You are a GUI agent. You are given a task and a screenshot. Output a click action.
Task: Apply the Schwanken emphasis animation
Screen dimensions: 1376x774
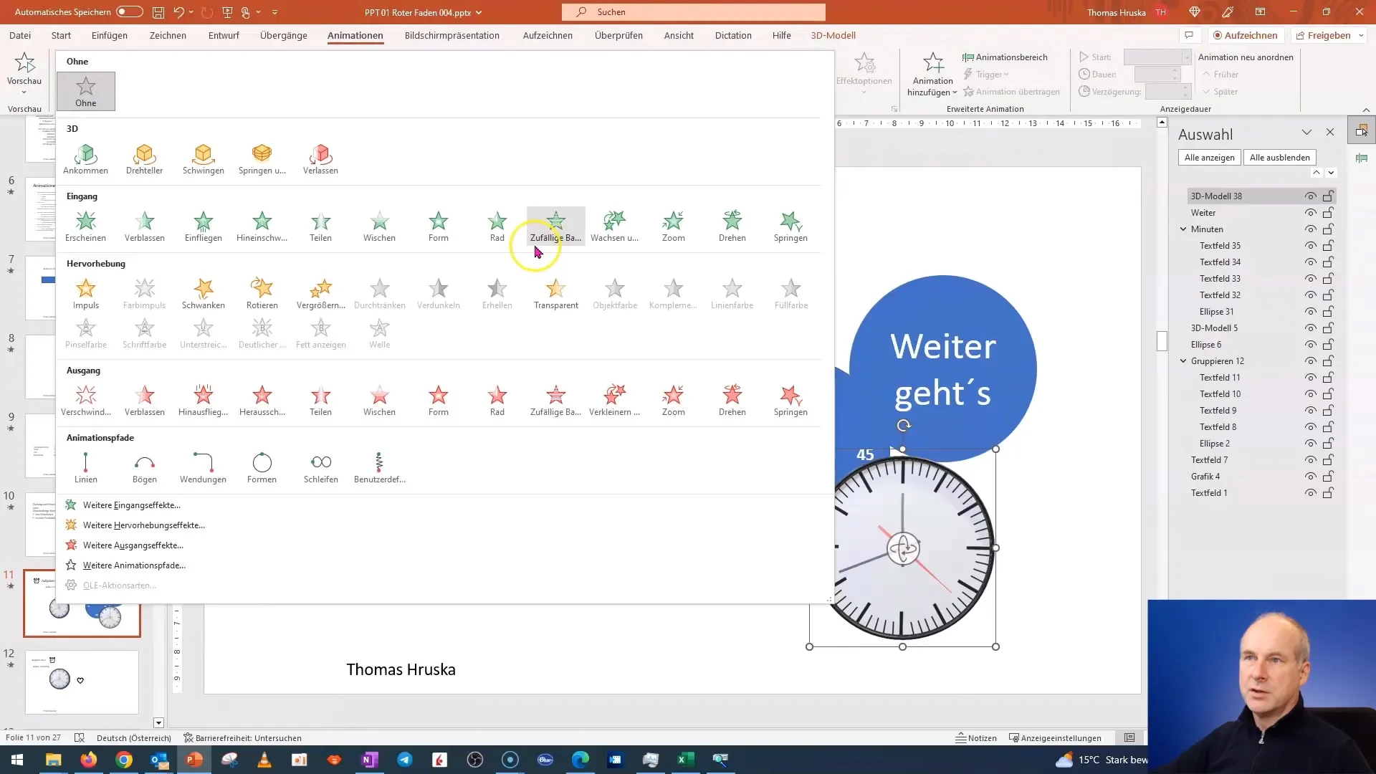pos(204,294)
